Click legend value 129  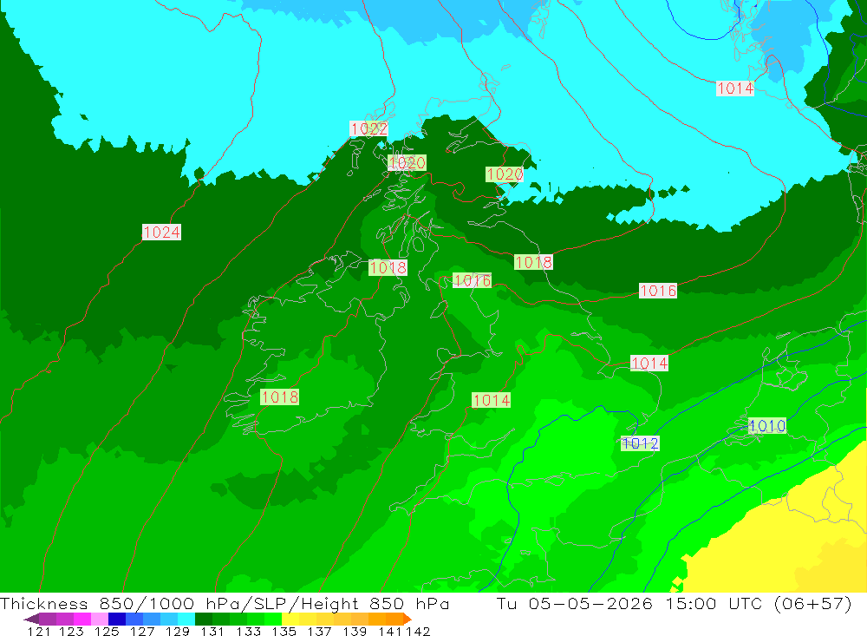click(178, 631)
